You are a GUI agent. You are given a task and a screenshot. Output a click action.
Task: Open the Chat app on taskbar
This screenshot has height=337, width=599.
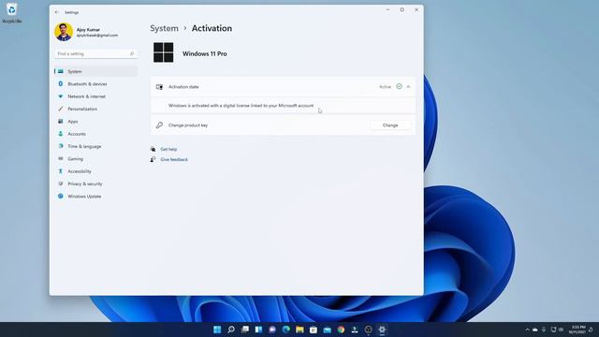(x=272, y=330)
